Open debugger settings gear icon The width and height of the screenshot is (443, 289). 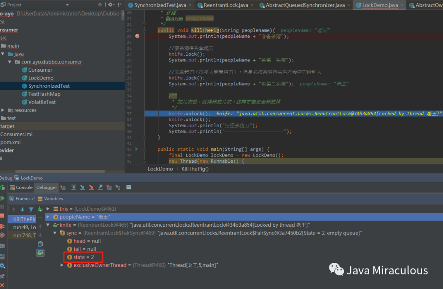(2, 266)
